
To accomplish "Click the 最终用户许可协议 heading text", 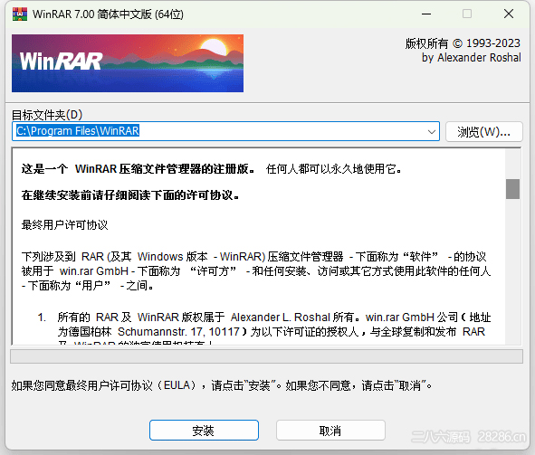I will click(64, 225).
